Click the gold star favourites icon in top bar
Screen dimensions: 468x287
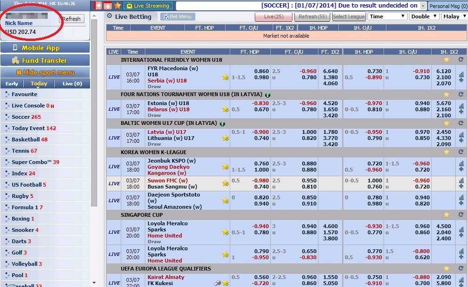click(x=117, y=5)
